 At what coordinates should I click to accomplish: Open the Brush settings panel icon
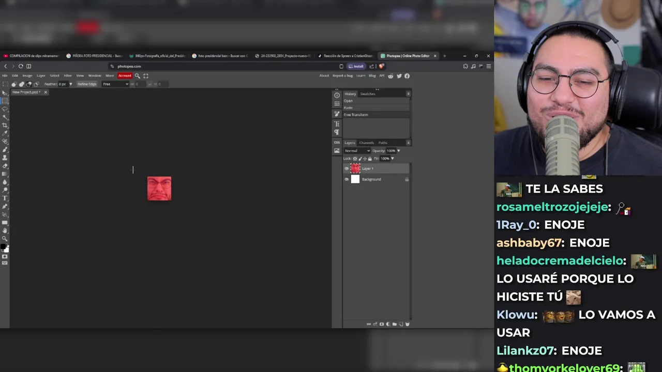(x=337, y=114)
